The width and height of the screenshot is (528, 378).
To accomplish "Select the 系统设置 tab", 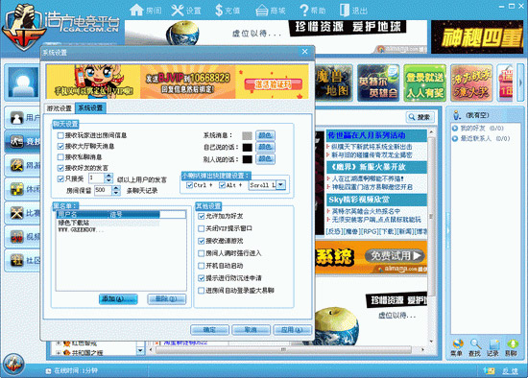I will (x=90, y=107).
